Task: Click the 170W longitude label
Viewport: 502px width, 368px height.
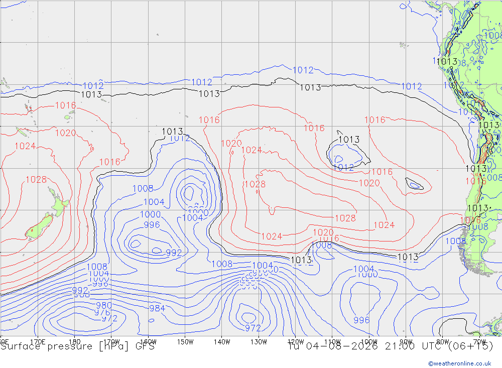Action: [x=111, y=342]
